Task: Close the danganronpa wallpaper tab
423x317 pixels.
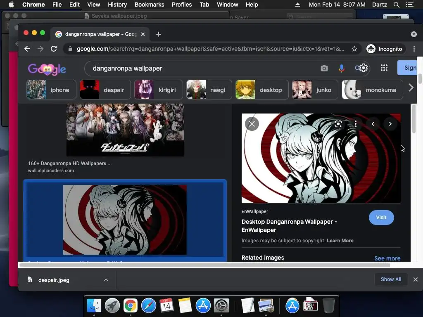Action: [x=143, y=34]
